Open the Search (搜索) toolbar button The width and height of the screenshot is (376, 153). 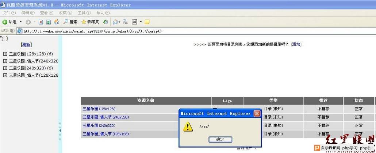[70, 22]
